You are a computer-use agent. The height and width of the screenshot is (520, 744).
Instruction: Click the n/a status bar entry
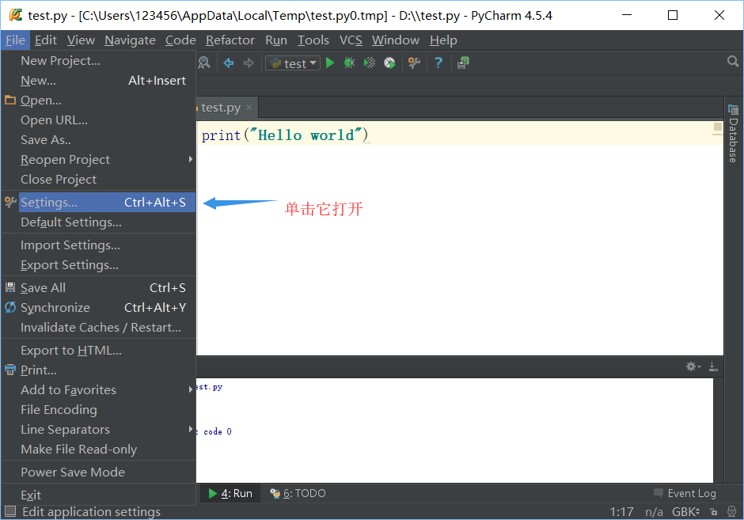[654, 512]
